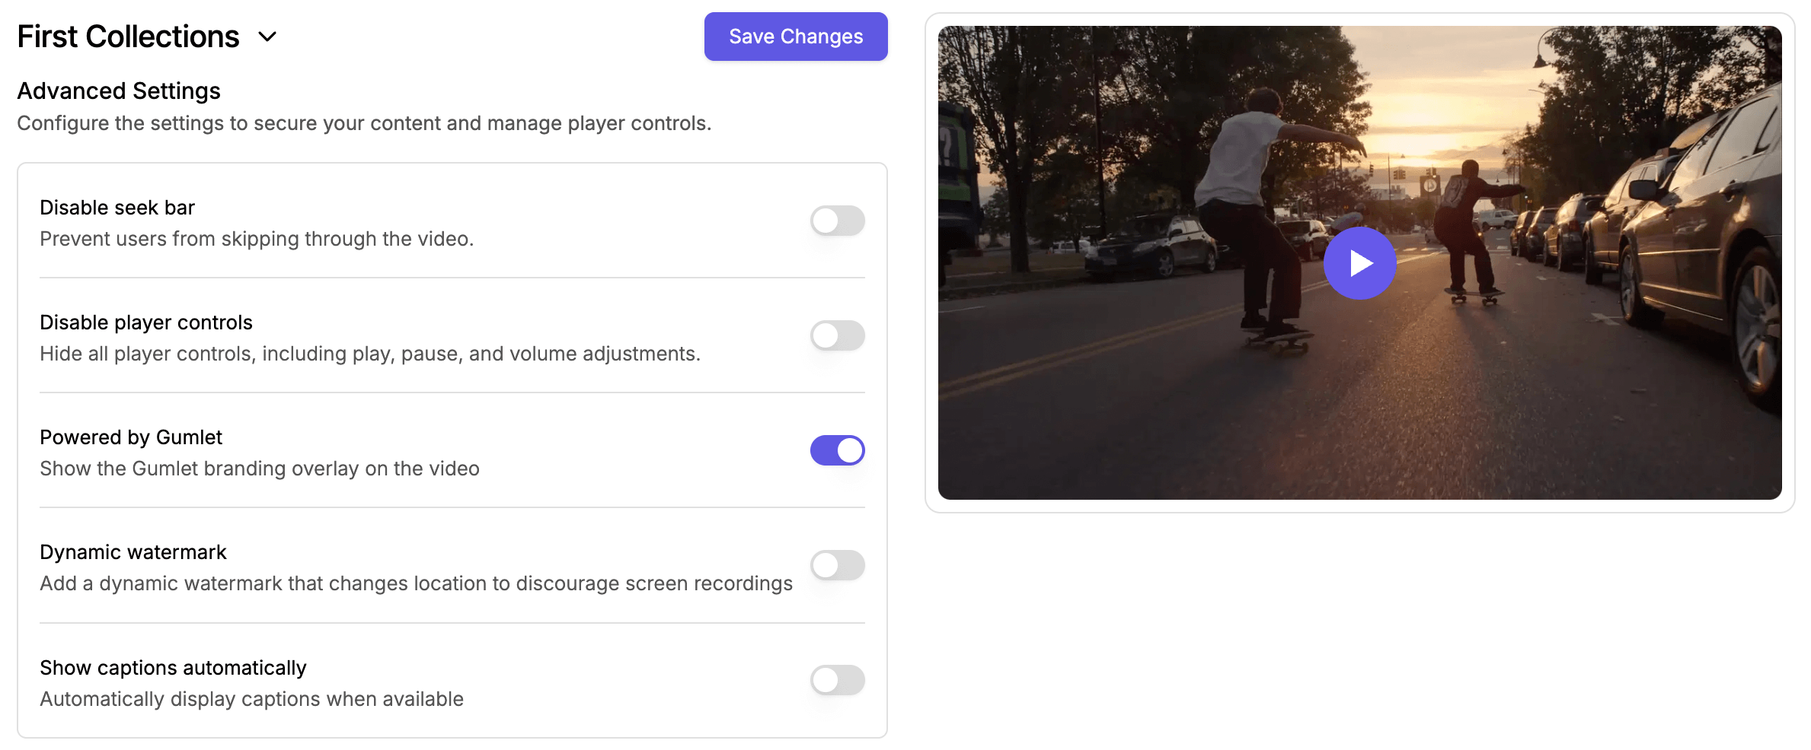Click 'Hide all player controls' description text
Image resolution: width=1811 pixels, height=750 pixels.
point(370,354)
